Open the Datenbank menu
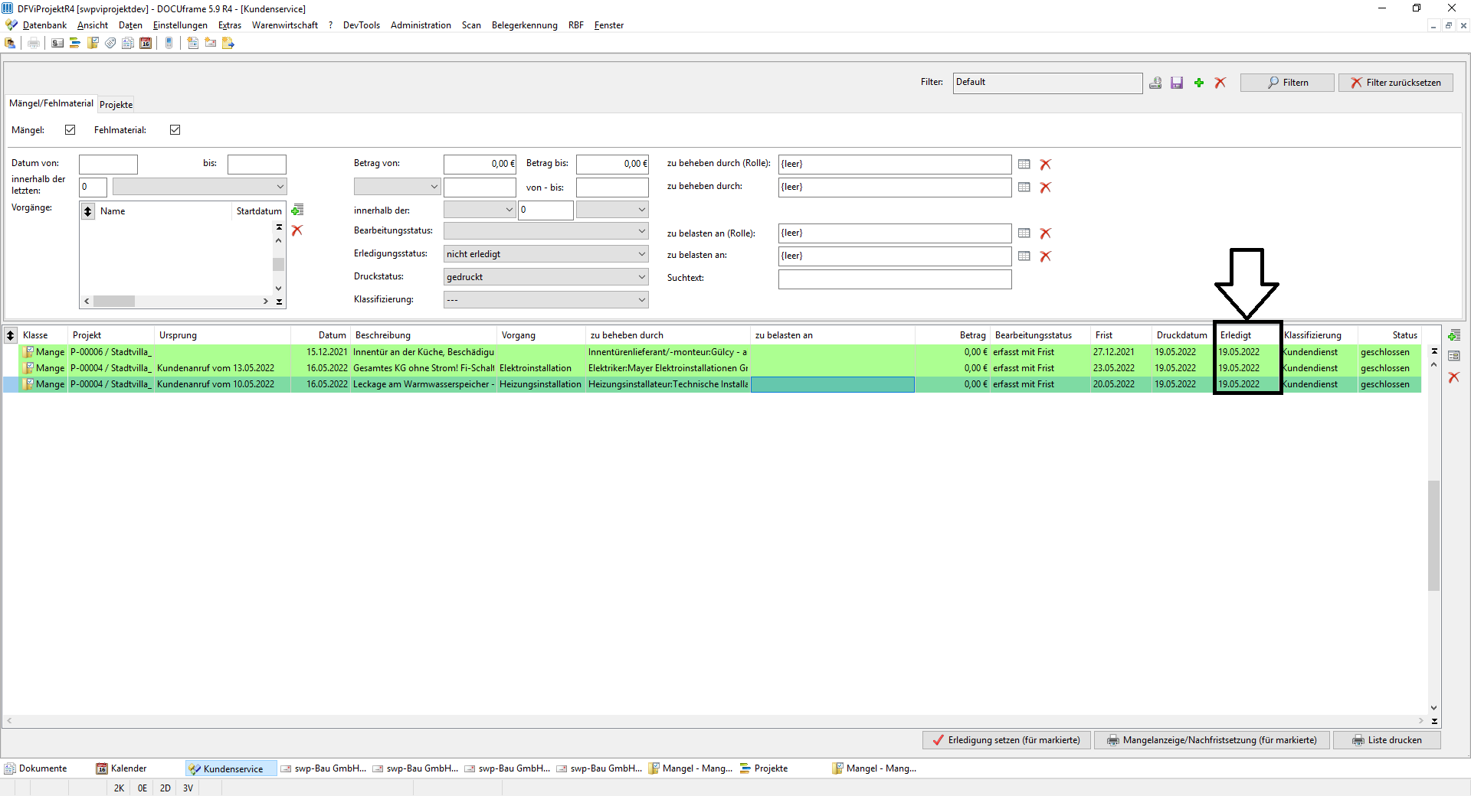 pyautogui.click(x=44, y=25)
